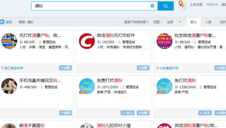Click tag 淘宝 in first group

42,47
